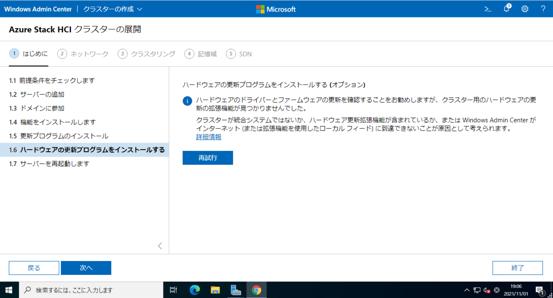Click the Microsoft logo in header
553x298 pixels.
point(276,9)
